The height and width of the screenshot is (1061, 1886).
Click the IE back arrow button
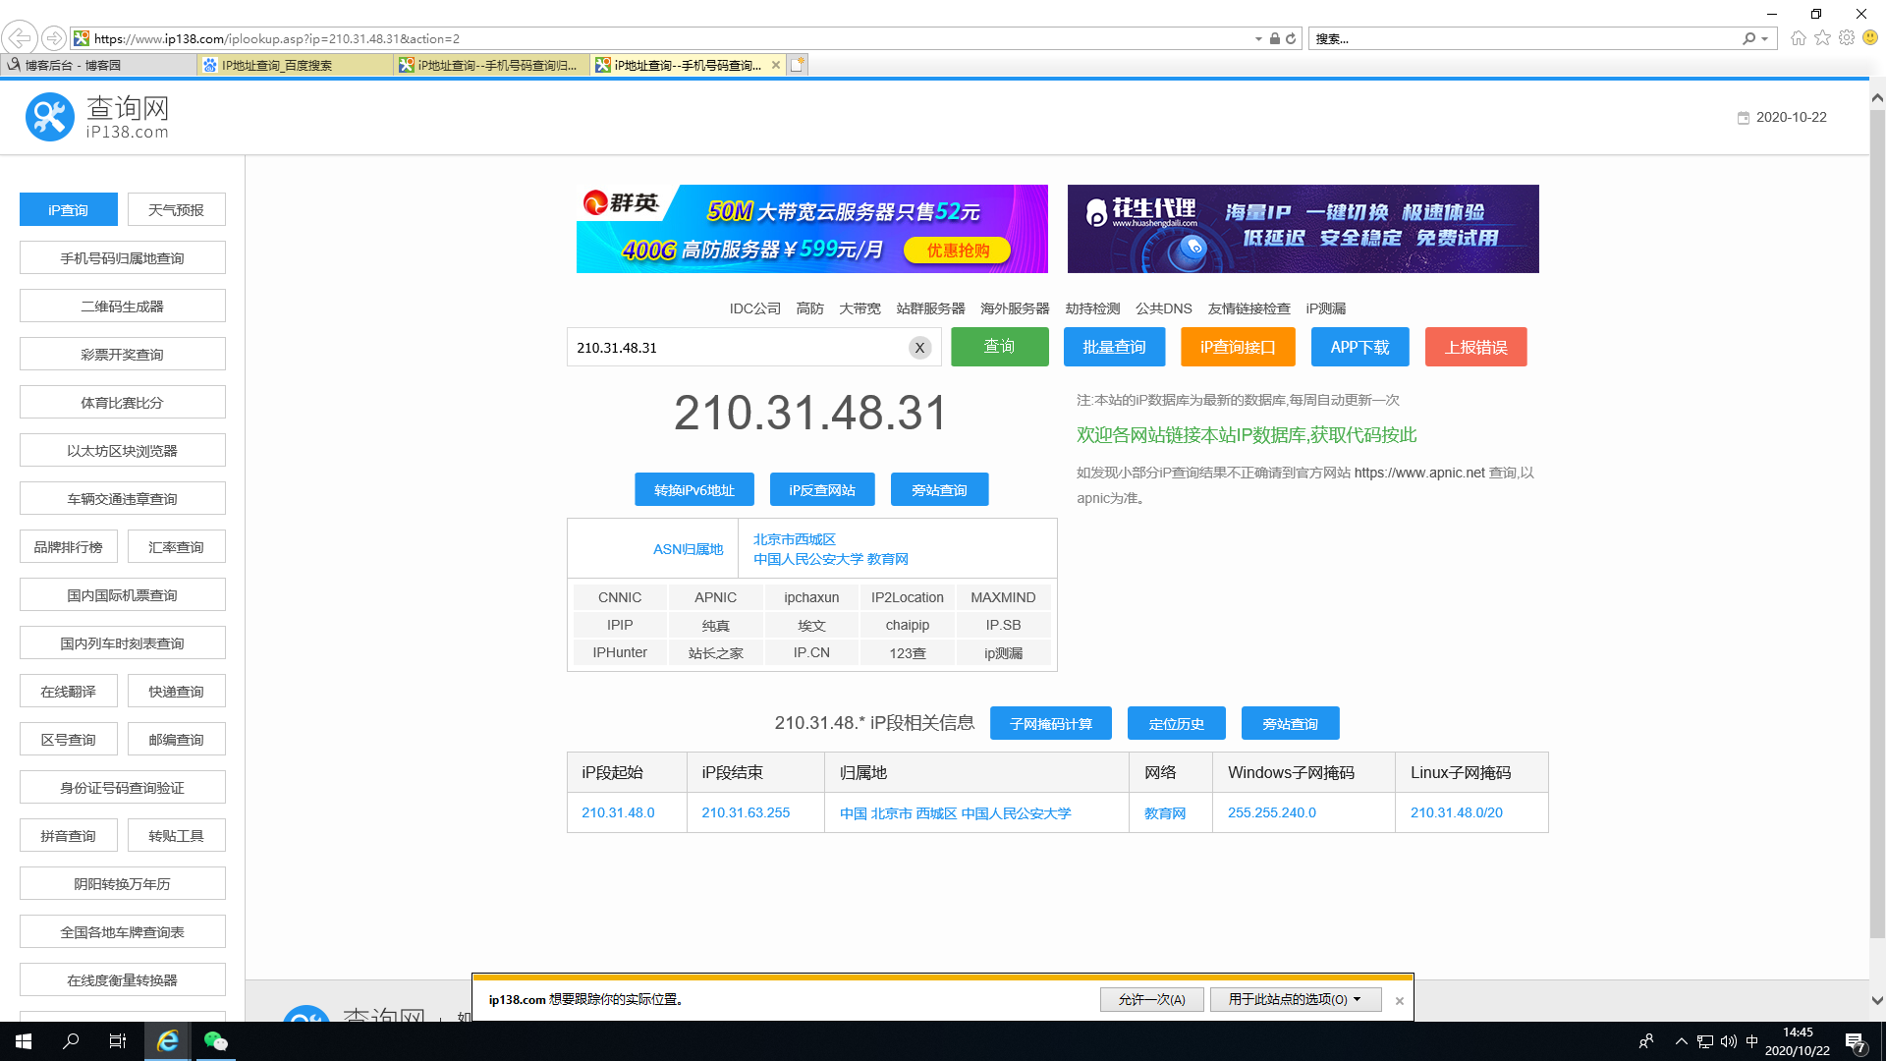point(20,38)
